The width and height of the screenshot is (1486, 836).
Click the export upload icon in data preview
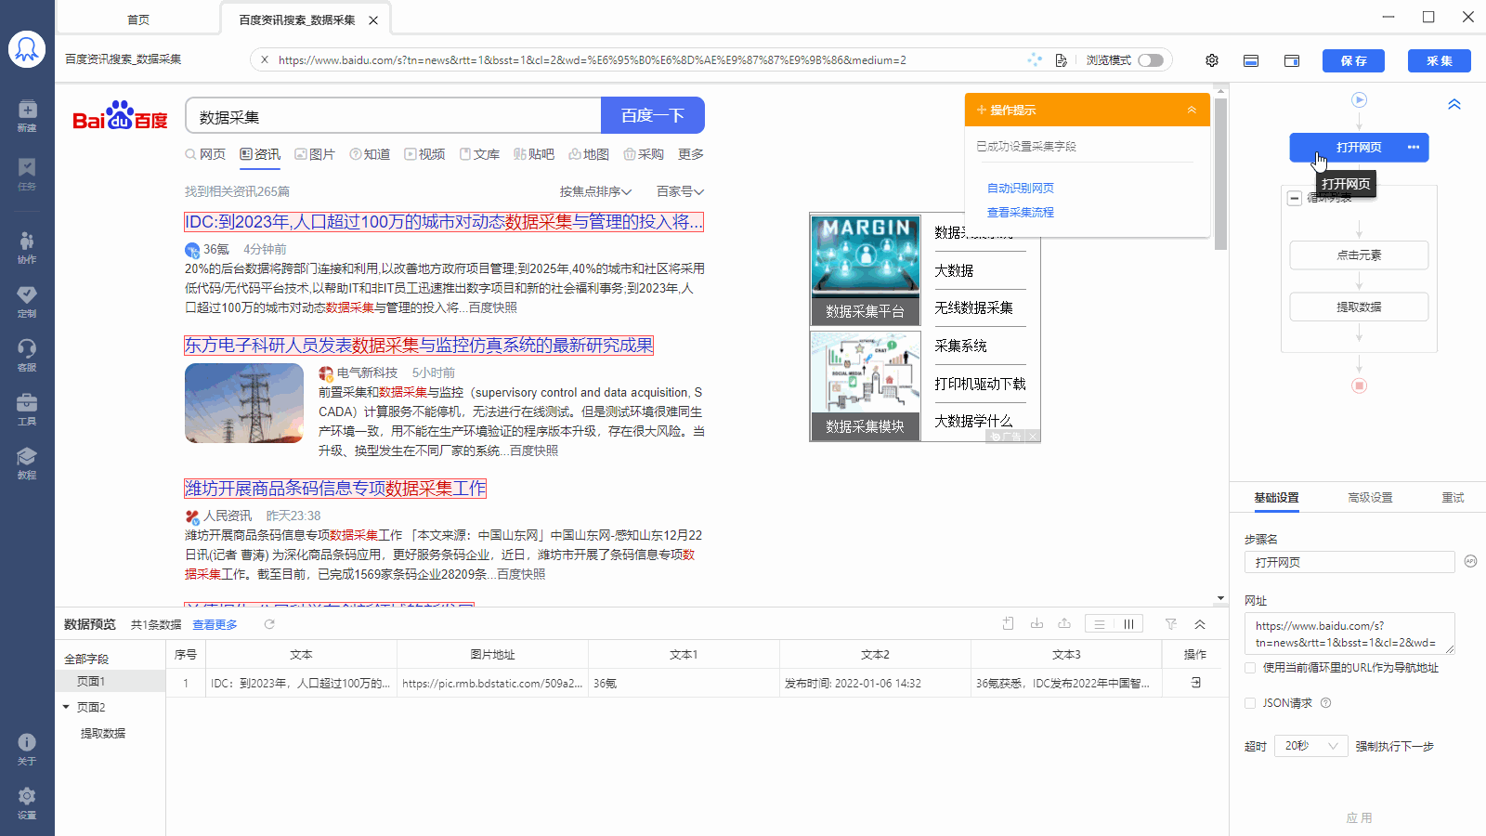point(1064,624)
